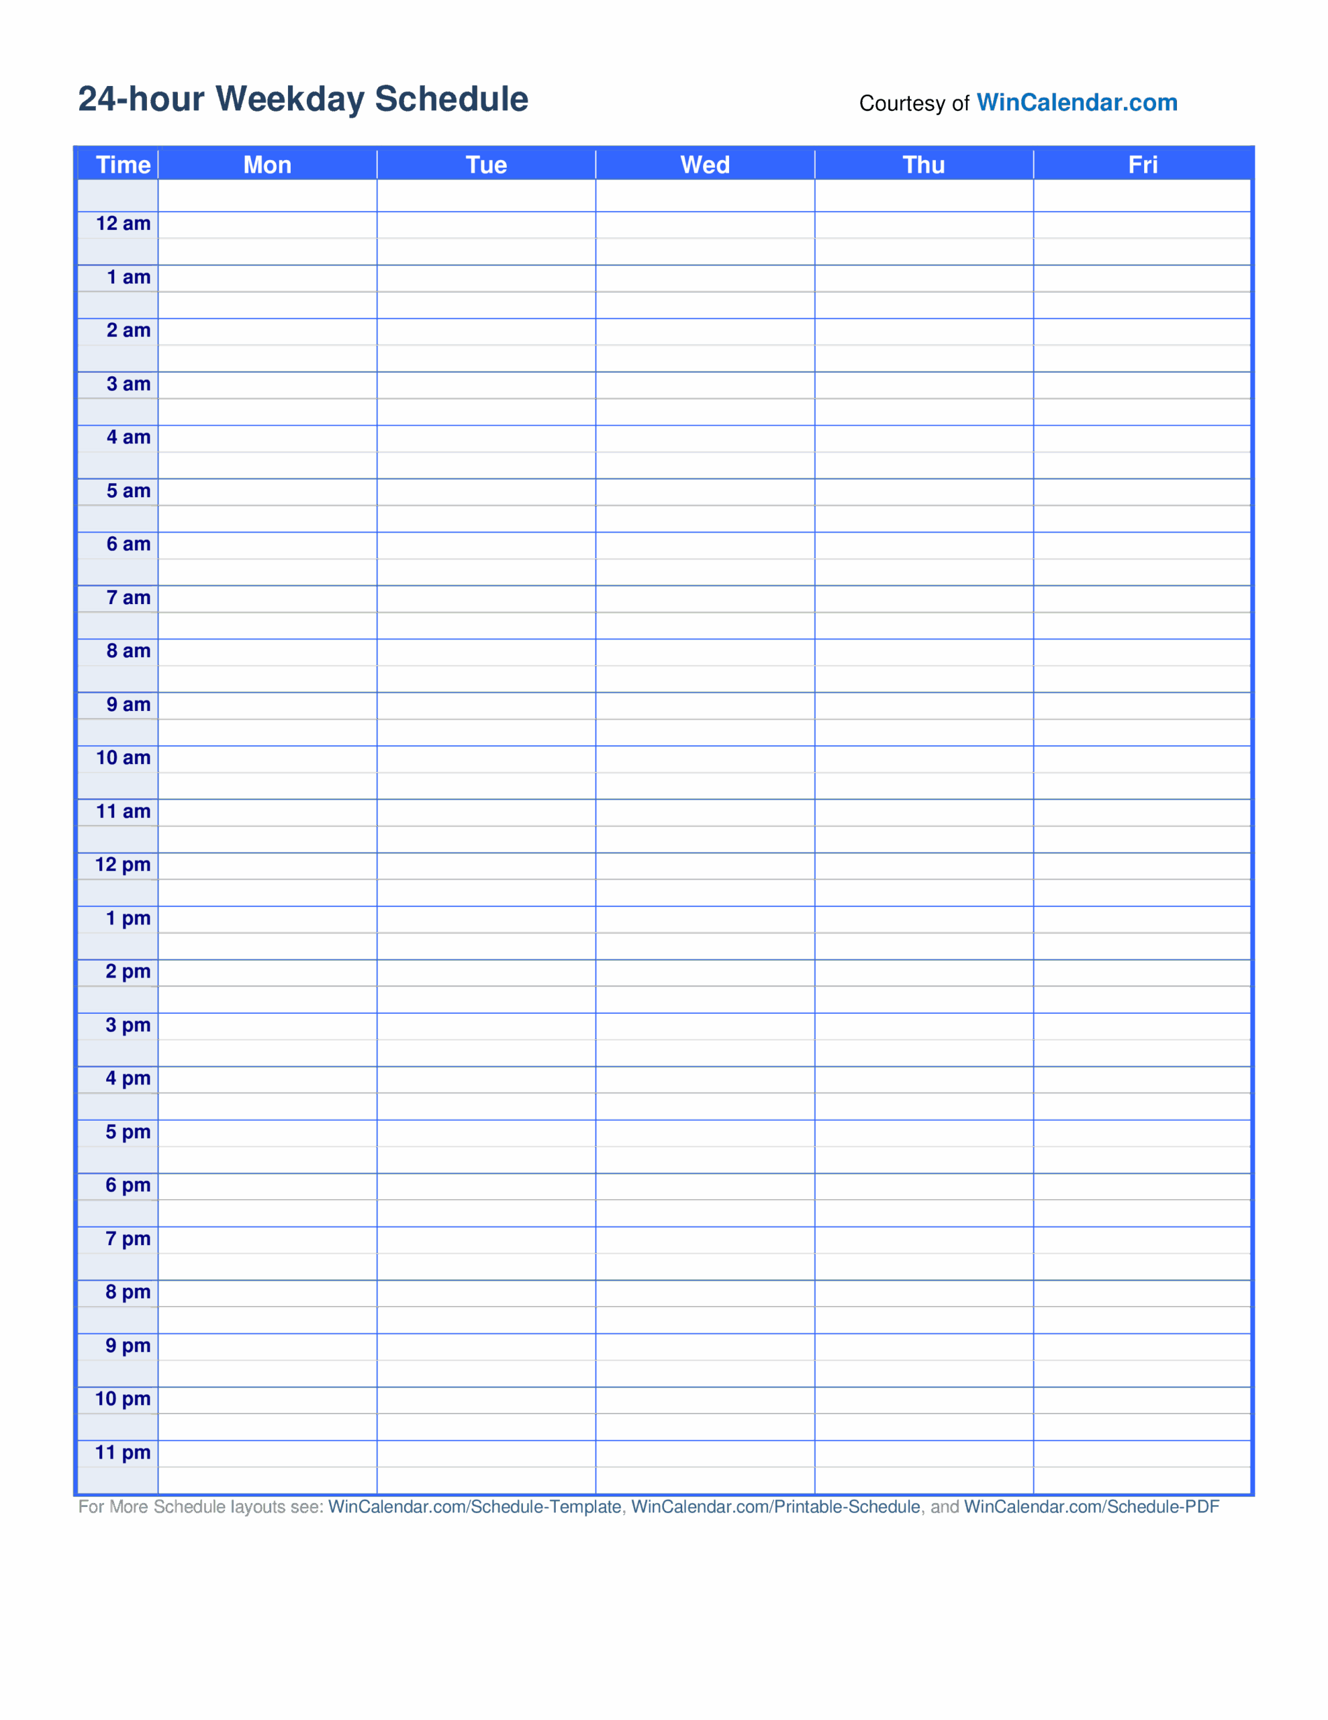
Task: Select the Wed column header
Action: click(704, 165)
